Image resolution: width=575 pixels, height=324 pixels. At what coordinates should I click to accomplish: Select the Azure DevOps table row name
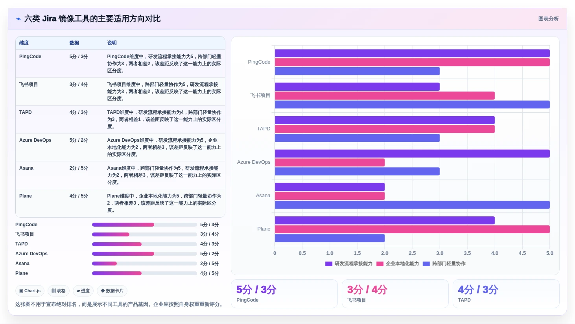coord(35,140)
